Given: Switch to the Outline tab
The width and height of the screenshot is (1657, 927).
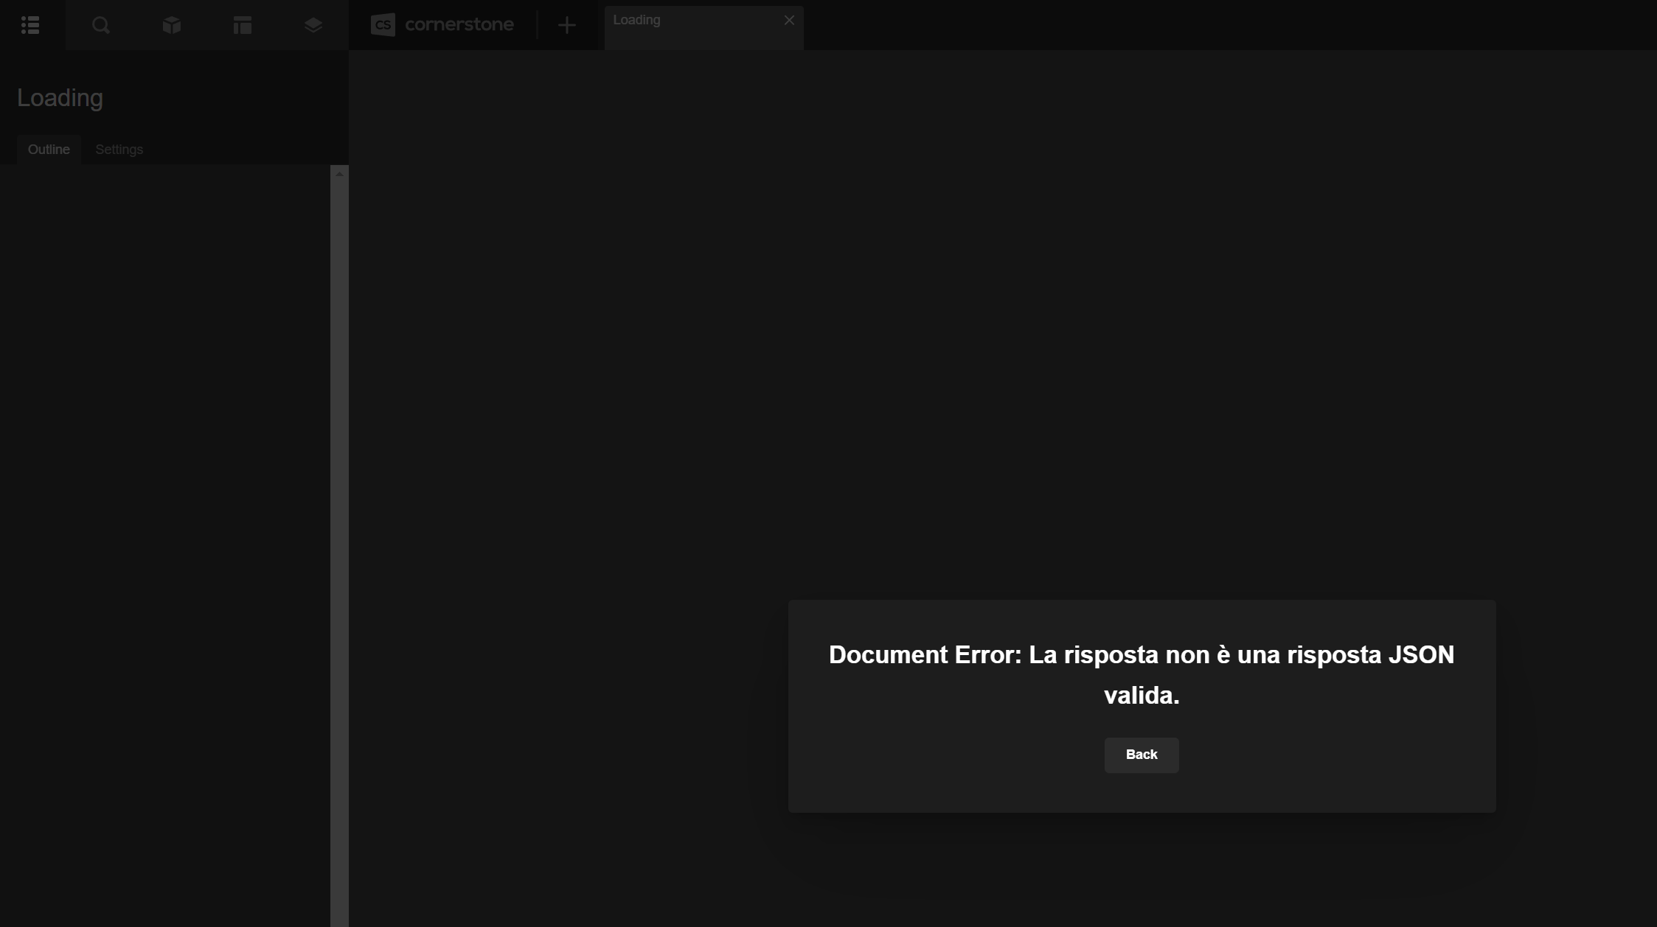Looking at the screenshot, I should pos(49,150).
